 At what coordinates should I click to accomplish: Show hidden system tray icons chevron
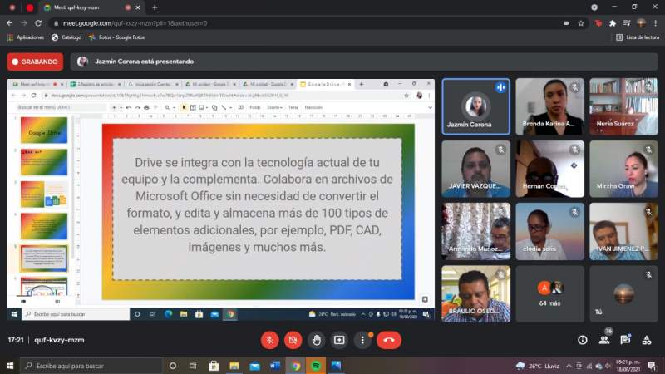[569, 366]
